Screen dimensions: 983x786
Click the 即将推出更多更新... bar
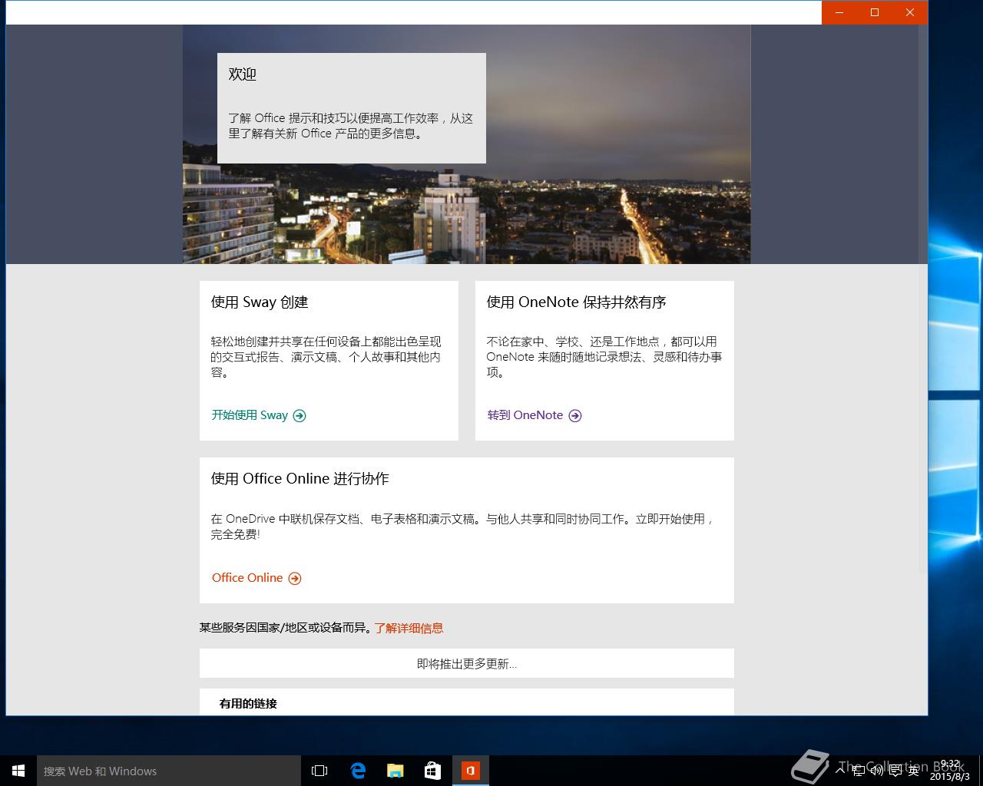coord(467,663)
